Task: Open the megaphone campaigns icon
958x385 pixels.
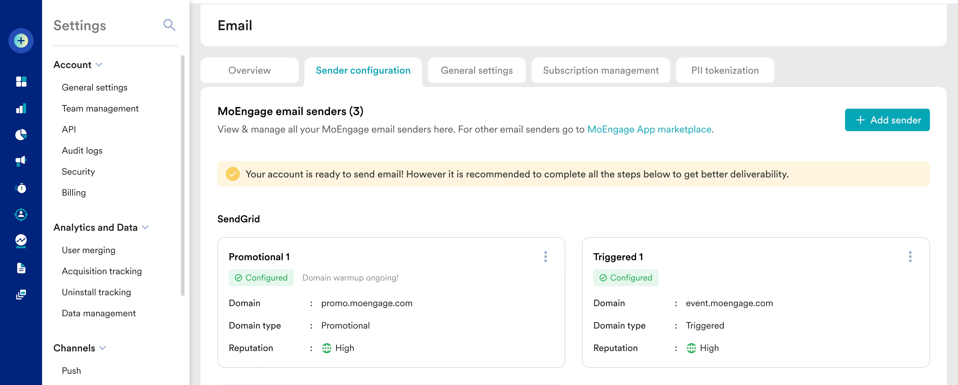Action: [x=21, y=161]
